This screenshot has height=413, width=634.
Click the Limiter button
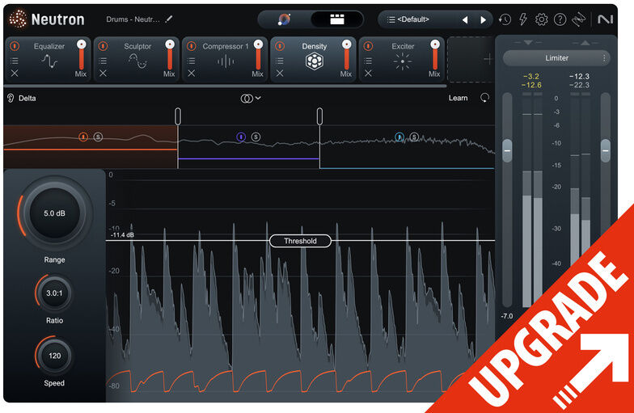(x=556, y=58)
